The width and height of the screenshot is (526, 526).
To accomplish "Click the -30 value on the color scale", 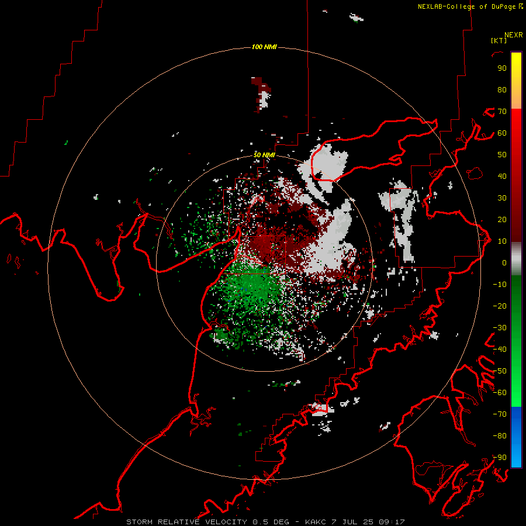I will point(500,328).
